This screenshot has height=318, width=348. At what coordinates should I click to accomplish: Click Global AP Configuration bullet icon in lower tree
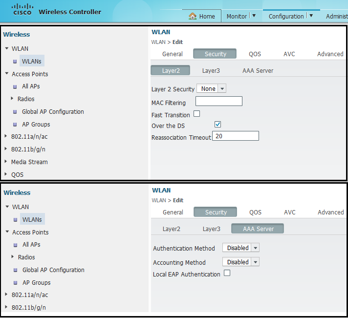click(x=16, y=270)
